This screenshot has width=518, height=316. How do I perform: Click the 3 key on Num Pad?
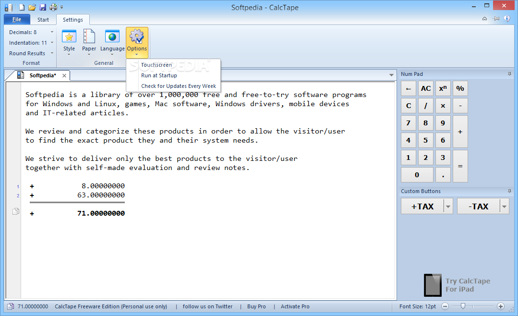443,158
